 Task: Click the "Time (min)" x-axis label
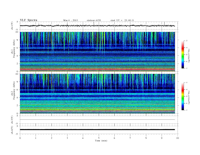point(101,141)
